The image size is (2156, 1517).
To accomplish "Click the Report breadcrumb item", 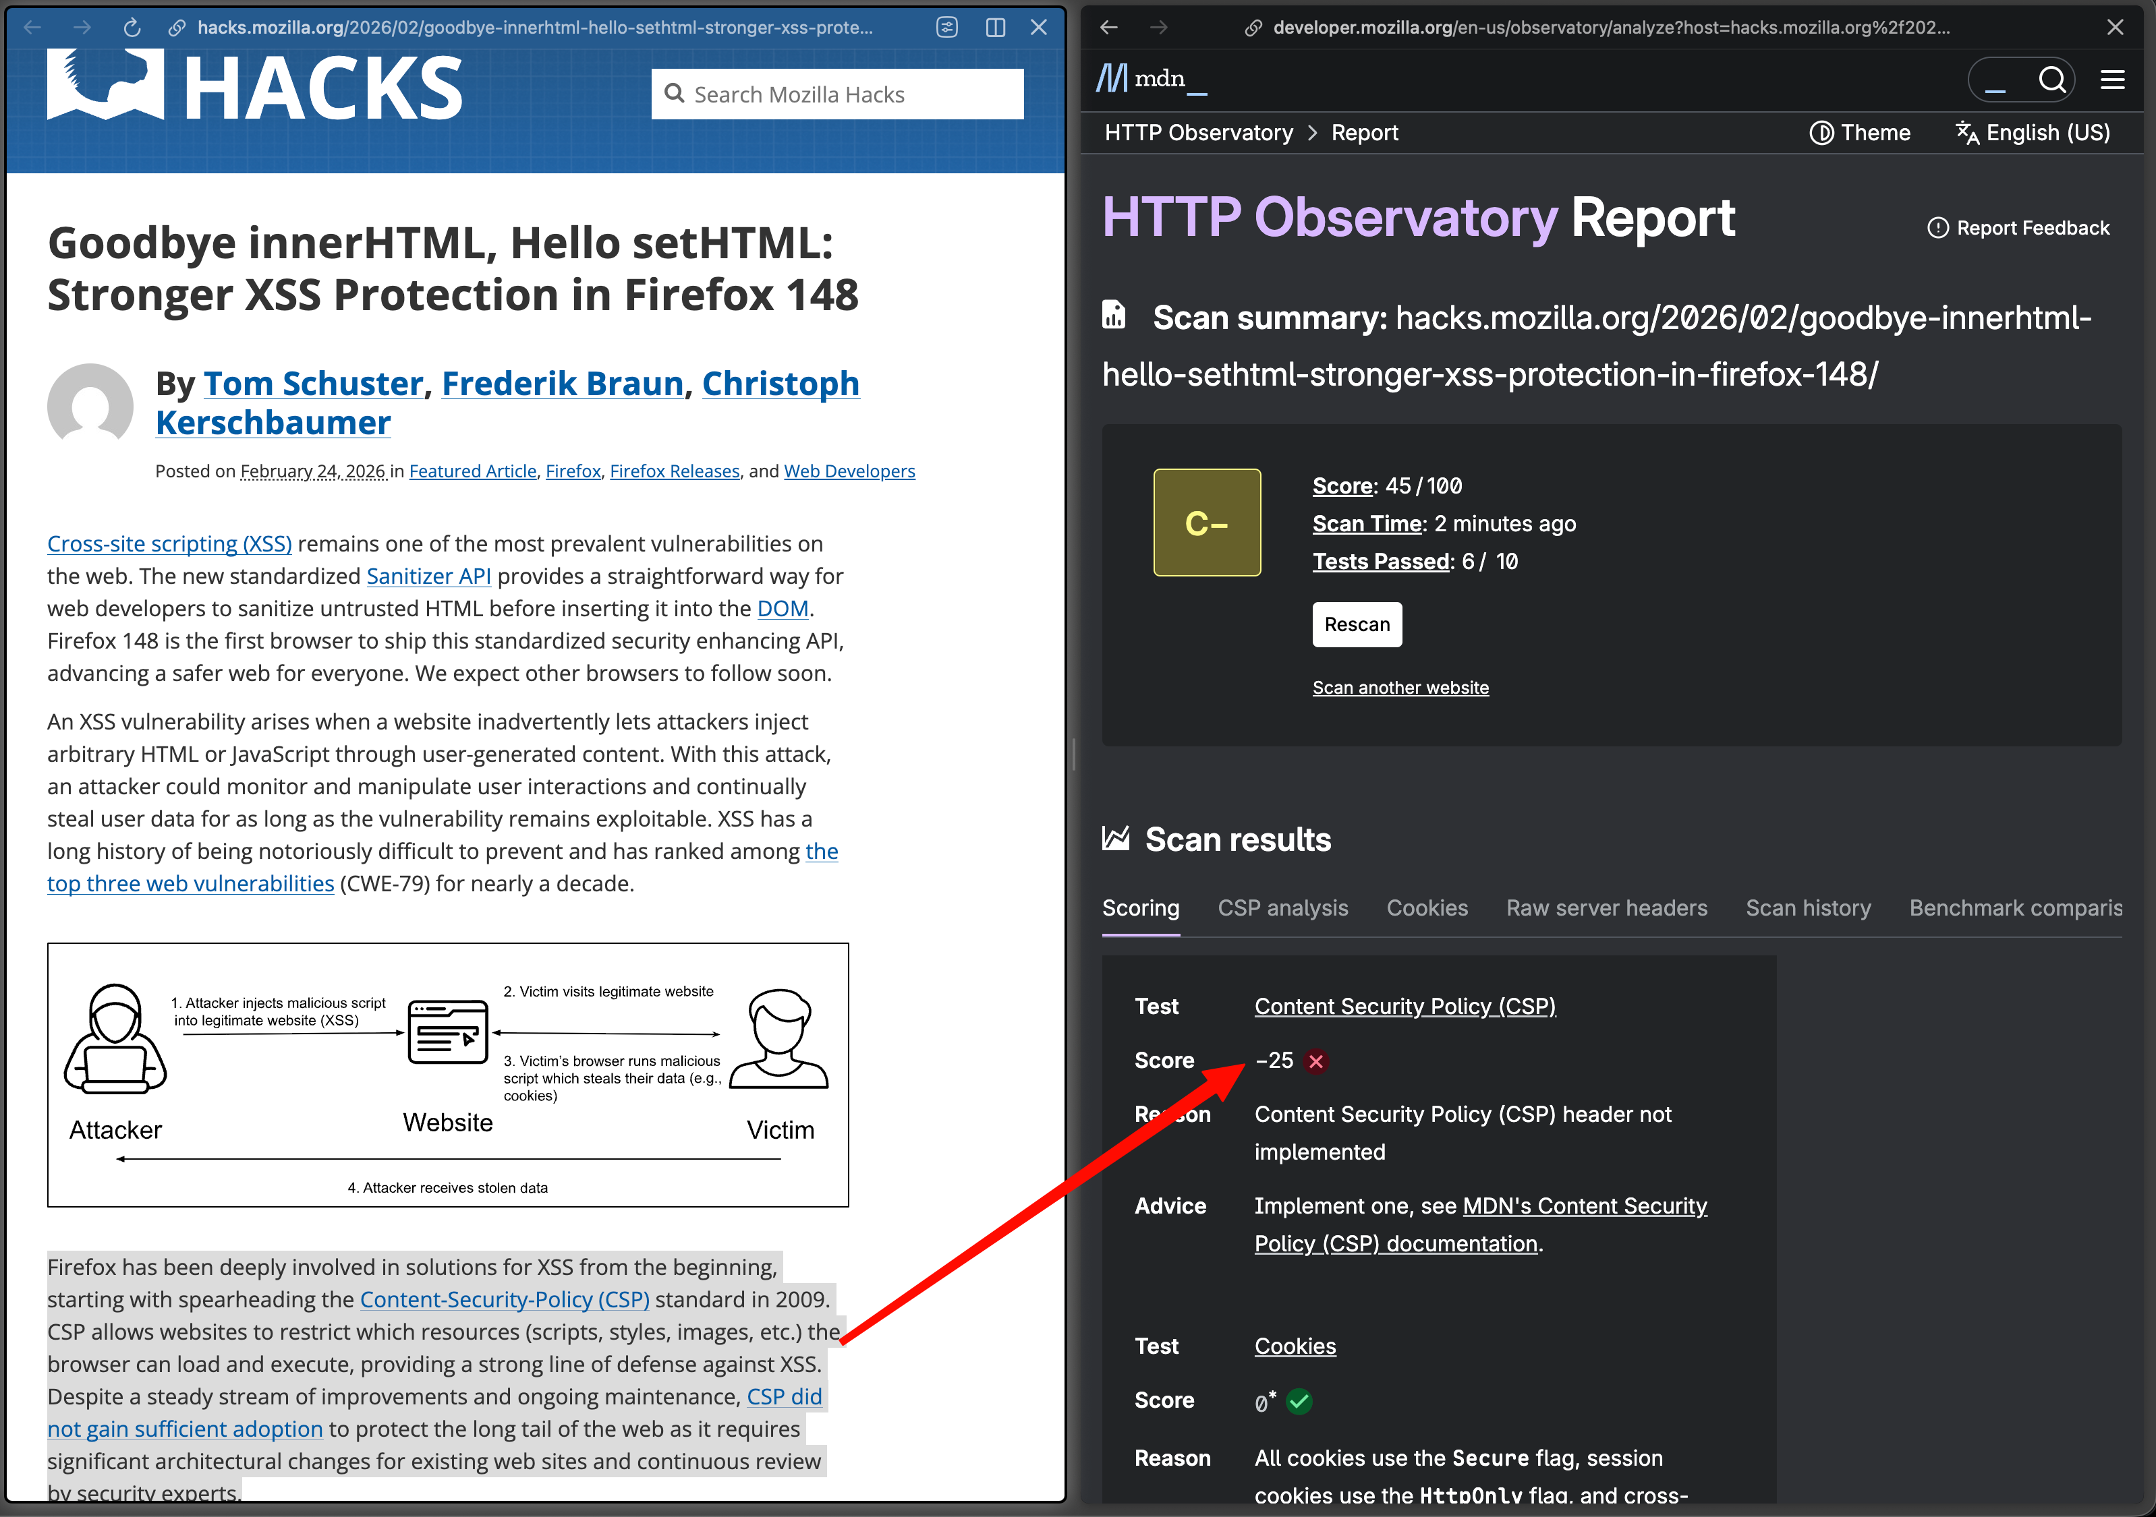I will (1365, 132).
